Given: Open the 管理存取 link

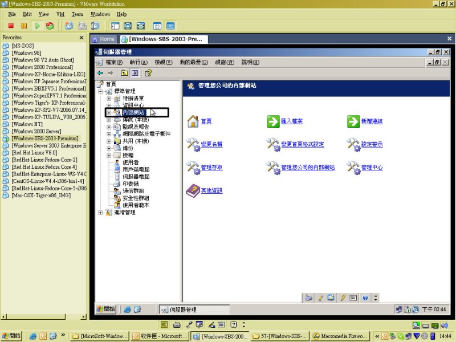Looking at the screenshot, I should (211, 168).
